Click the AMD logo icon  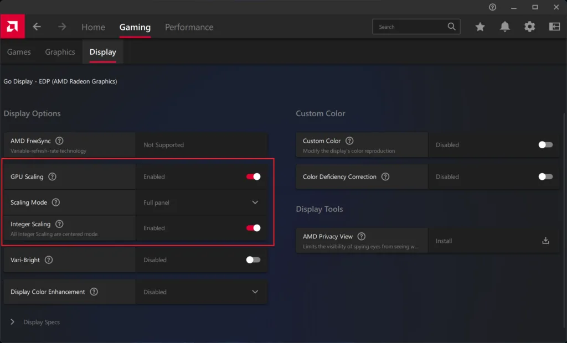point(13,27)
